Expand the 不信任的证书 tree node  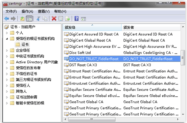pyautogui.click(x=7, y=74)
